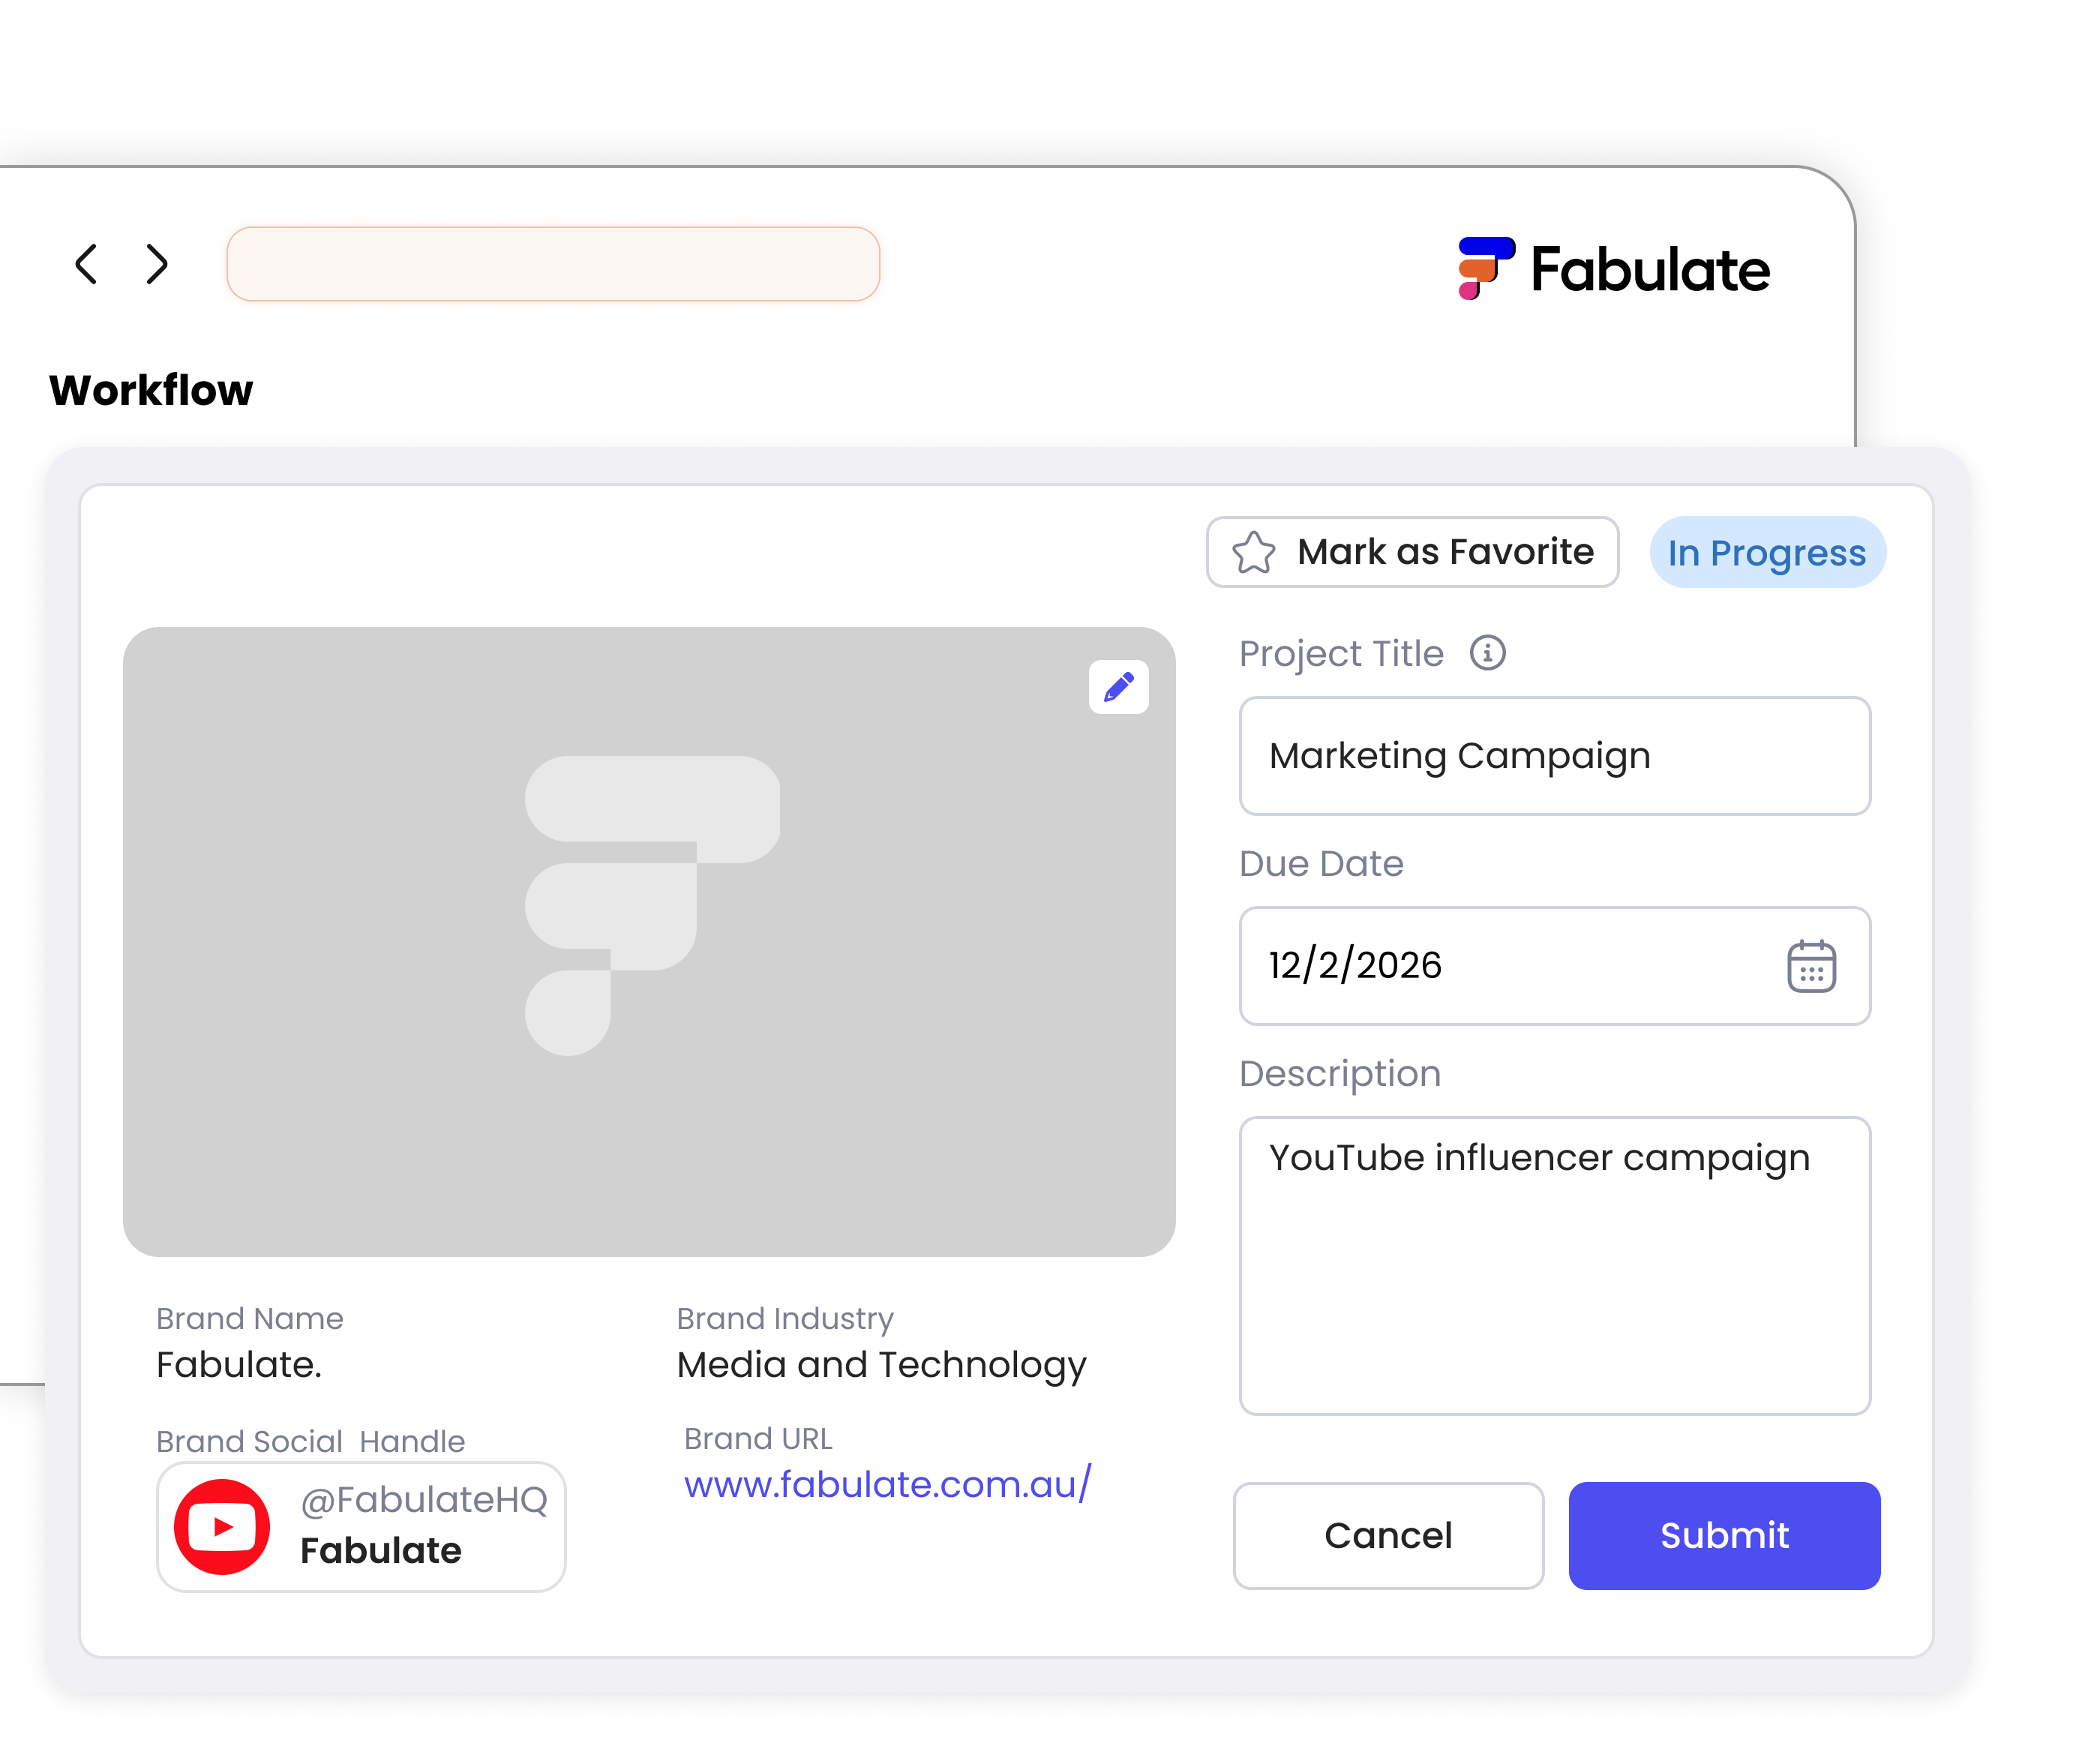Toggle Mark as Favorite
This screenshot has height=1755, width=2100.
tap(1412, 552)
